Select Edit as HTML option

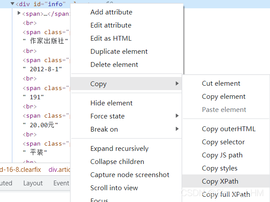(111, 38)
